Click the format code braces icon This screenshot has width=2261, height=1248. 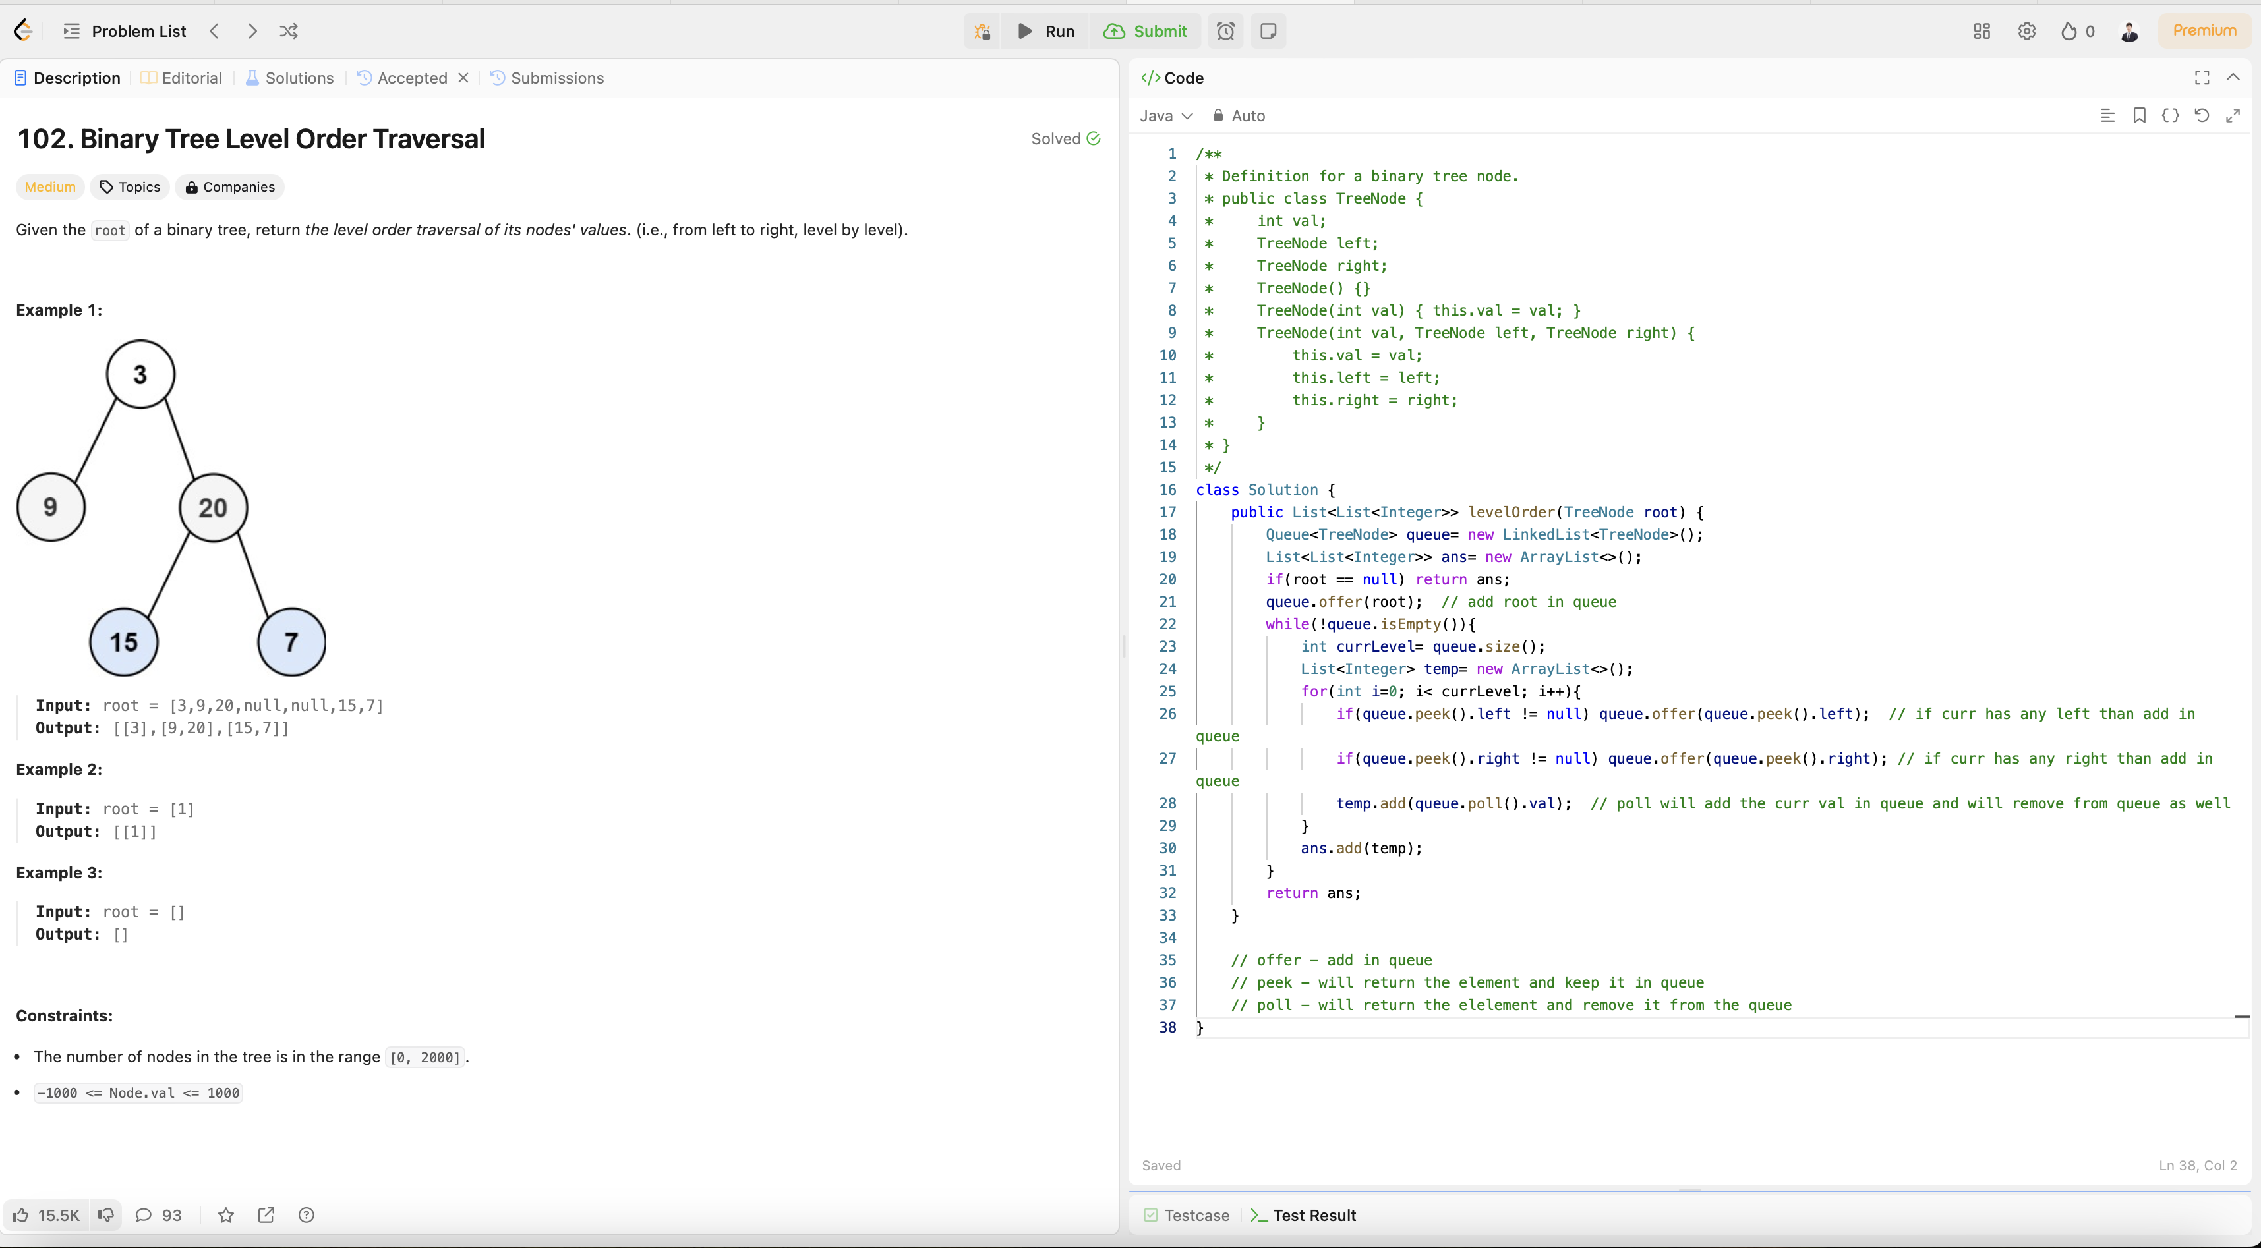pyautogui.click(x=2170, y=116)
